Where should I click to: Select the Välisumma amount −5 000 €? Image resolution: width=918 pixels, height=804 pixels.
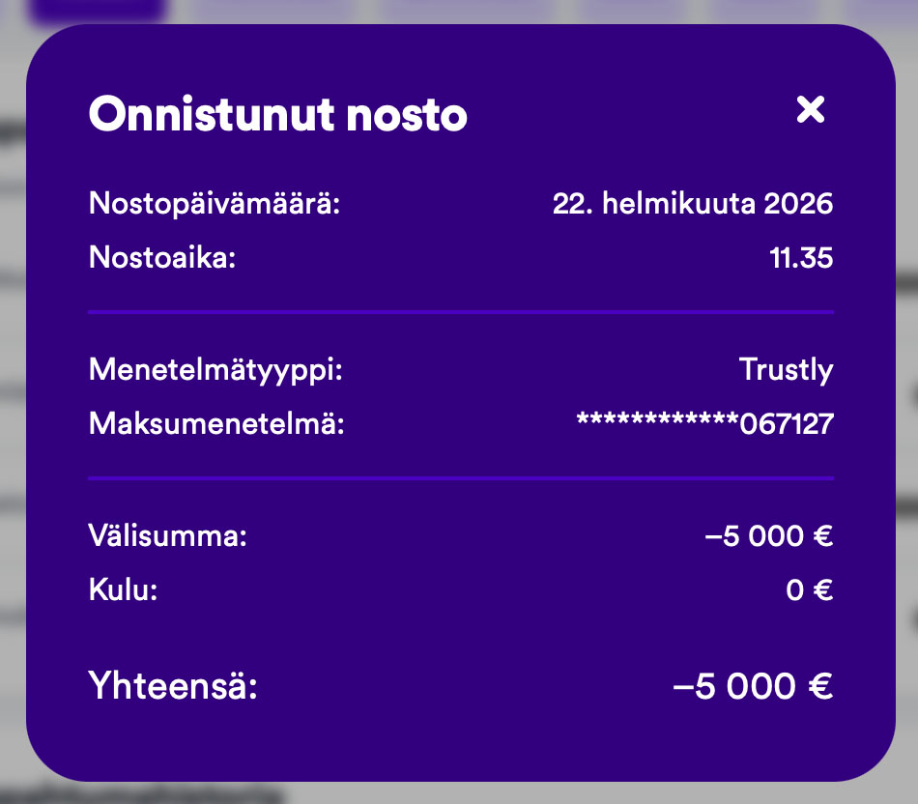[x=769, y=535]
